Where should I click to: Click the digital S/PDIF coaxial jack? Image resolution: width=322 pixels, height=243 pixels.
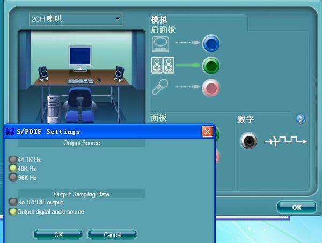(248, 141)
